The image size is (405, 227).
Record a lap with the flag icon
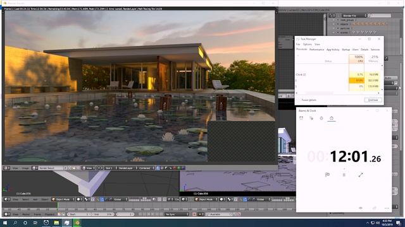(327, 175)
